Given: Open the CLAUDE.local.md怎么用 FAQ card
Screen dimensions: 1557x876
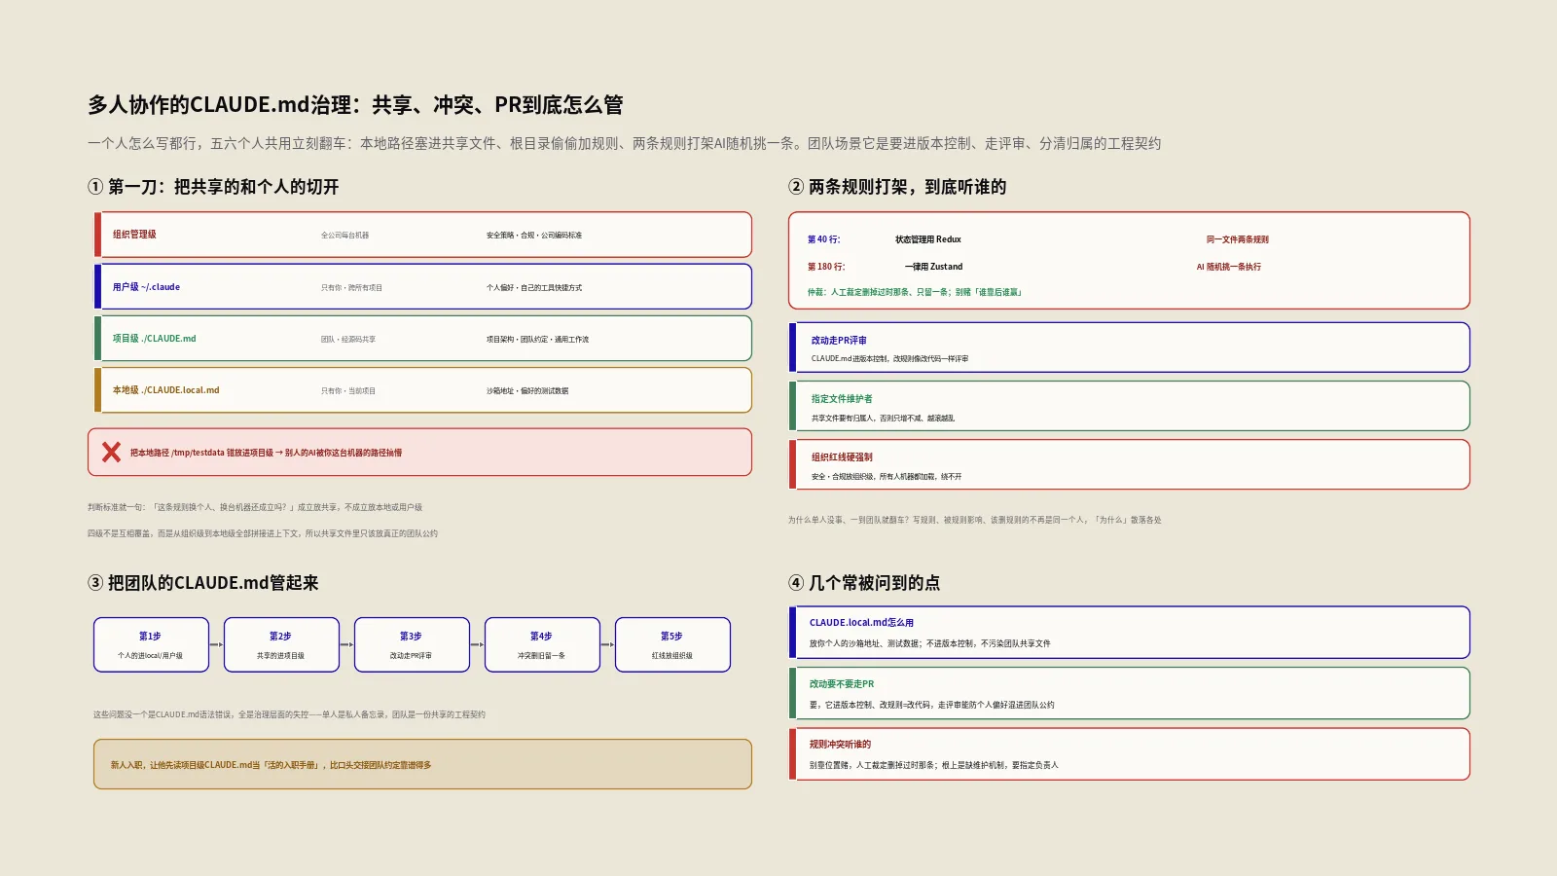Looking at the screenshot, I should point(1129,633).
